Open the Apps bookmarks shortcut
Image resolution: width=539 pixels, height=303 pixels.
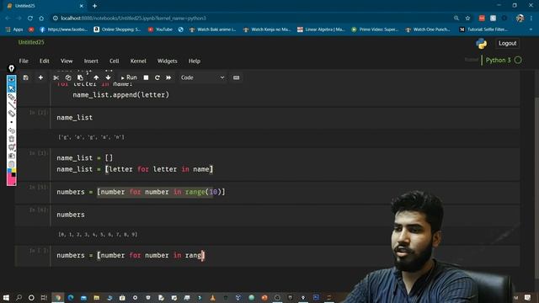coord(14,29)
